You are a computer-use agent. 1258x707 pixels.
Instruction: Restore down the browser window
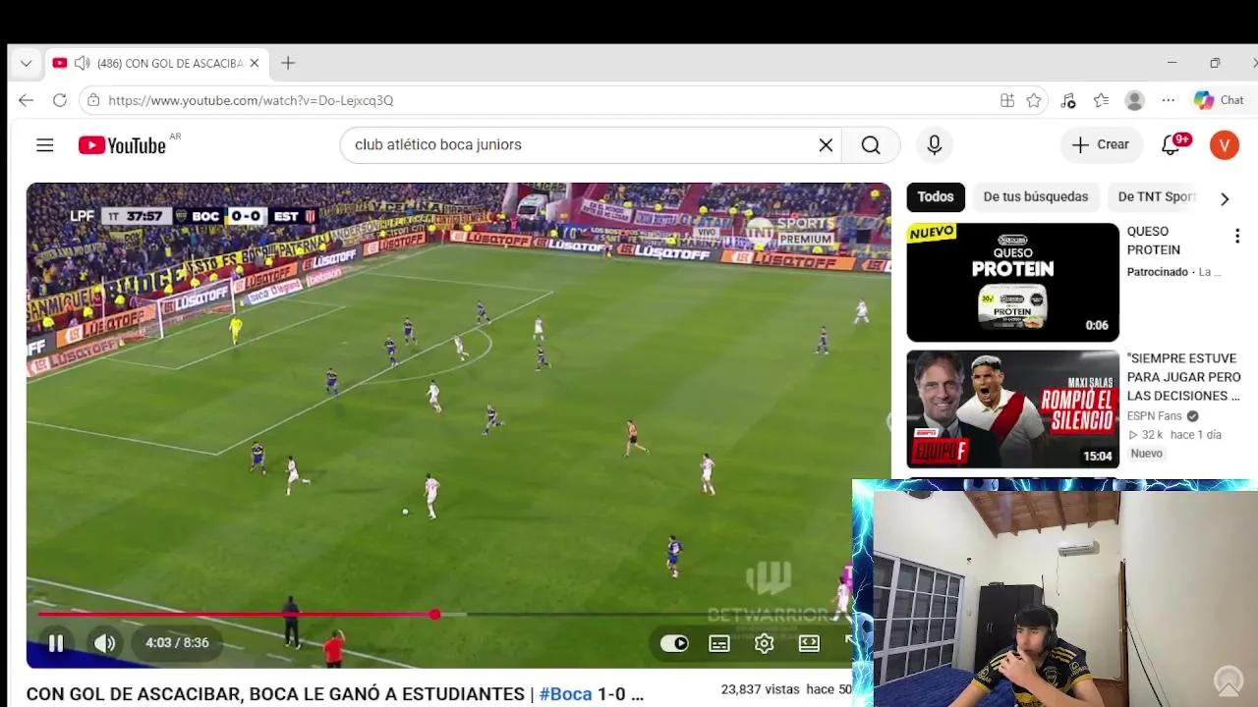tap(1215, 63)
